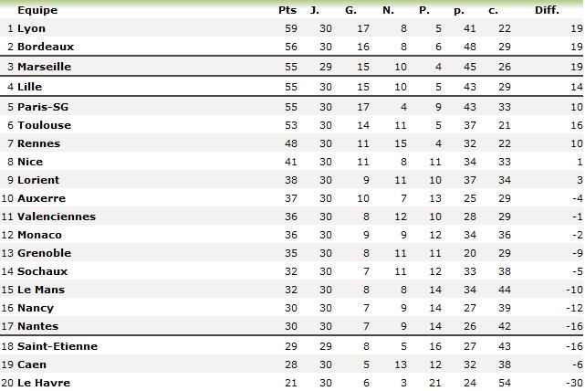Image resolution: width=585 pixels, height=391 pixels.
Task: Click the Saint-Etienne team name
Action: 57,346
